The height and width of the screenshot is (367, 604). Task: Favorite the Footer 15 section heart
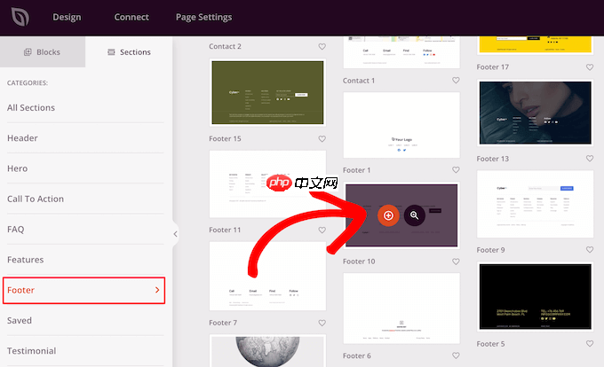coord(322,138)
